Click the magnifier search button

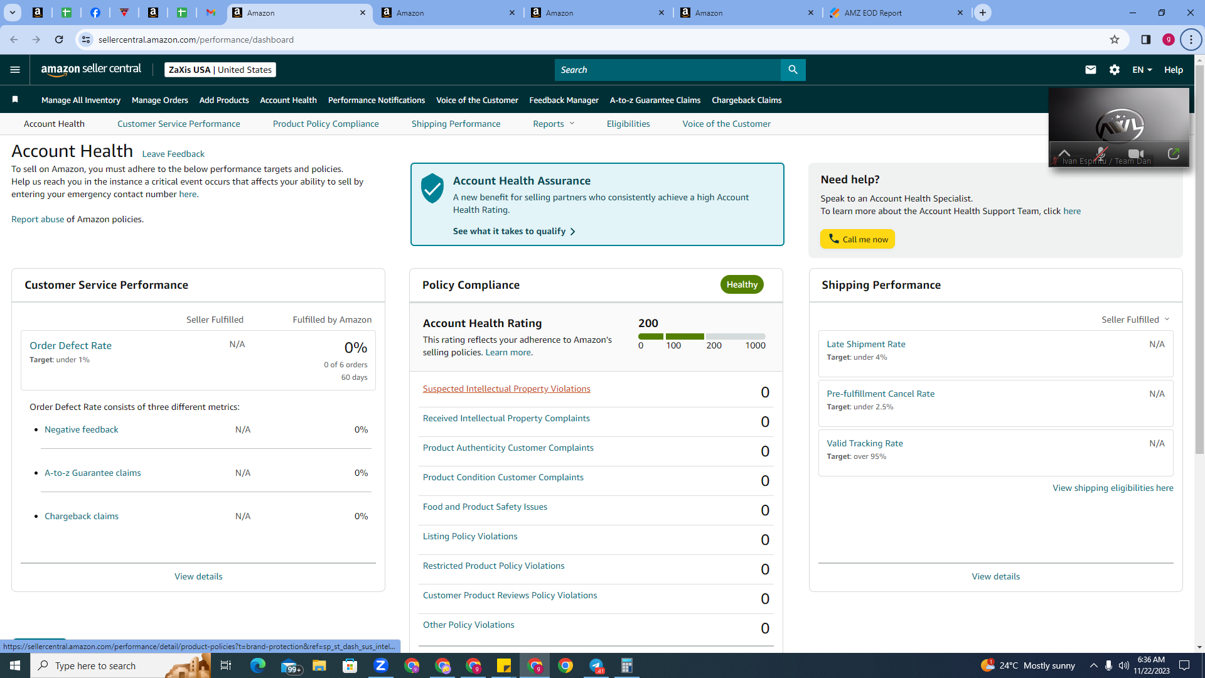(793, 70)
